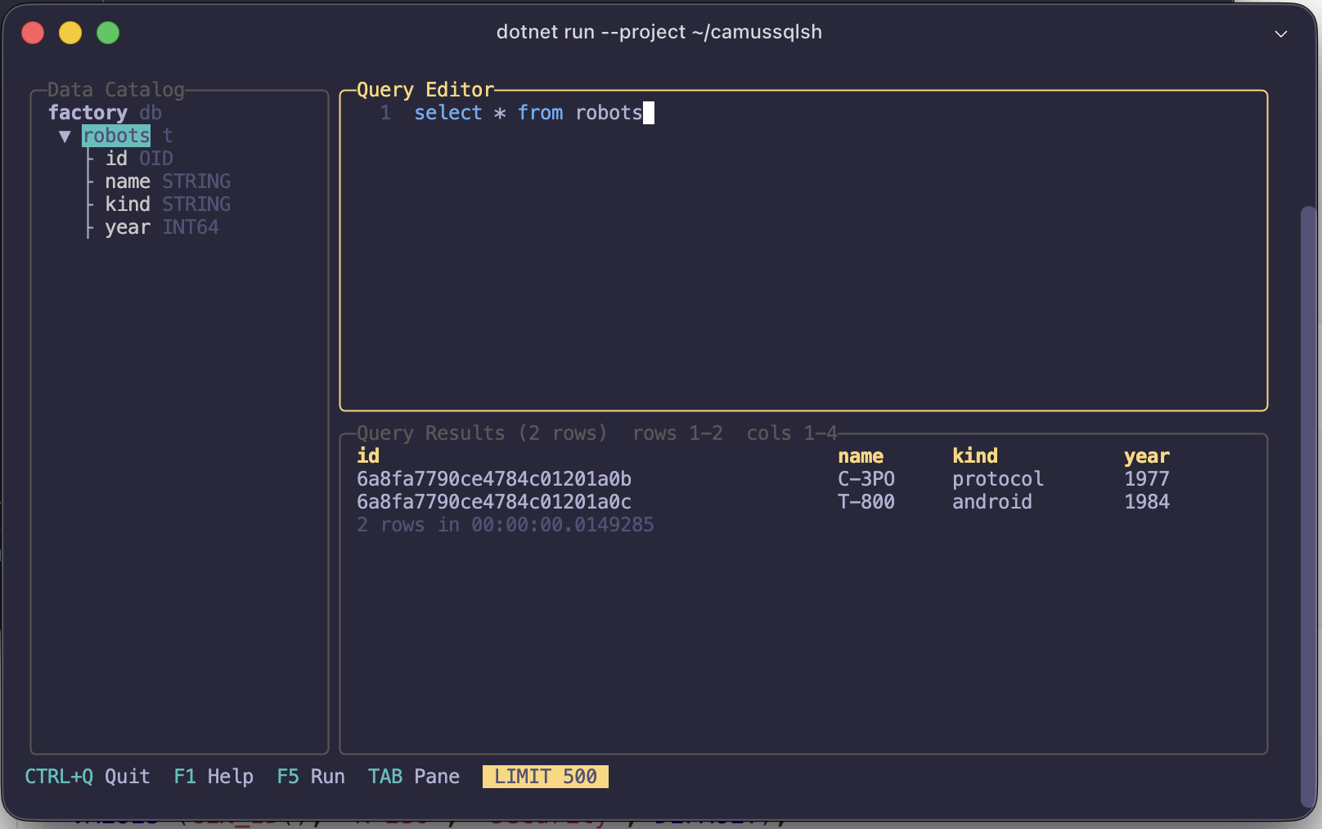
Task: Click the green zoom window button
Action: pyautogui.click(x=108, y=33)
